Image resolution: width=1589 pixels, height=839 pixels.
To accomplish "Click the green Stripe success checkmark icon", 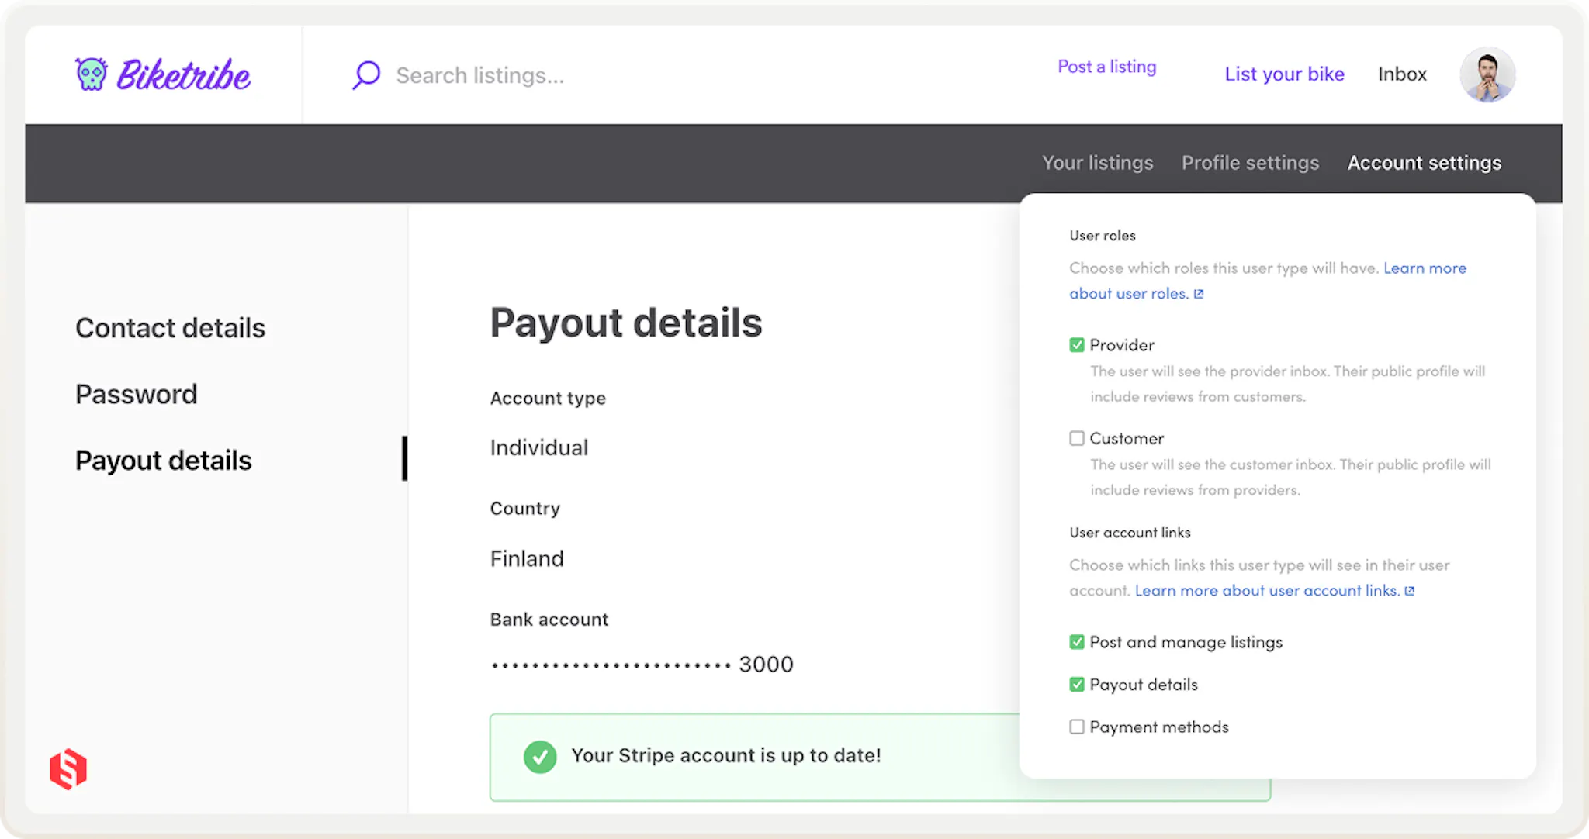I will coord(540,757).
